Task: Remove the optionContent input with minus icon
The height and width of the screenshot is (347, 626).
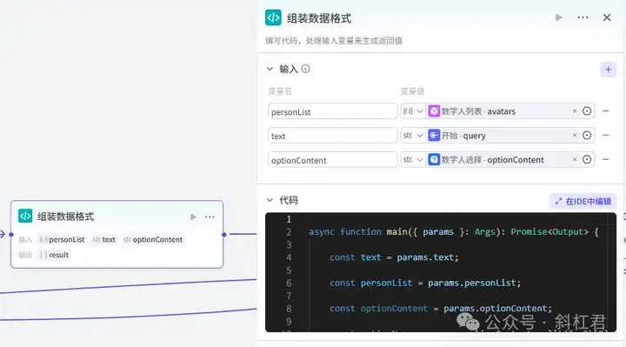Action: [606, 159]
